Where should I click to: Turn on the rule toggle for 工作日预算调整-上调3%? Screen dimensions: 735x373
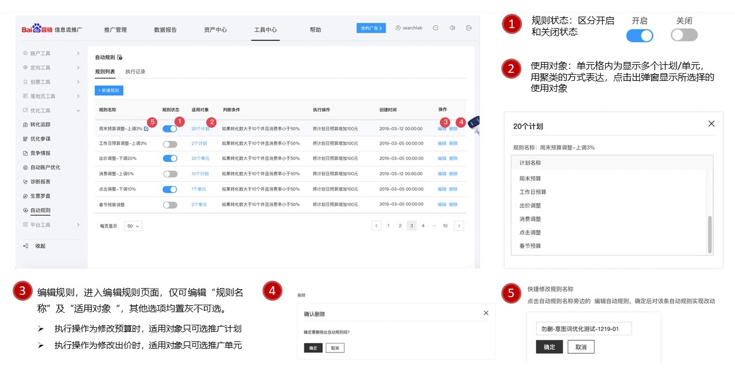[170, 143]
